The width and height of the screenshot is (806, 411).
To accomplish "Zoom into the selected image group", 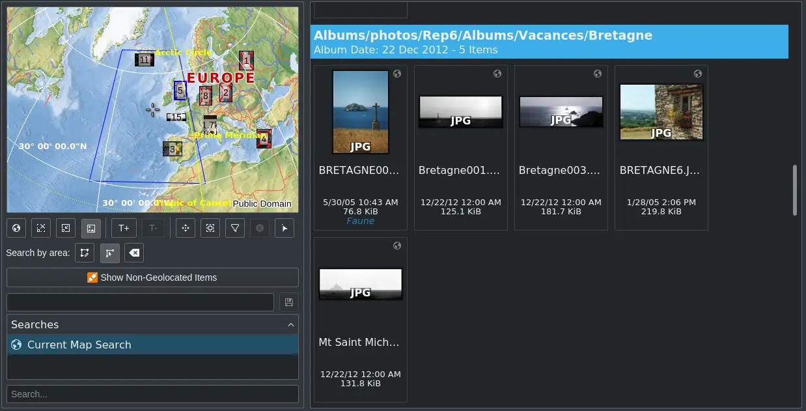I will [65, 228].
